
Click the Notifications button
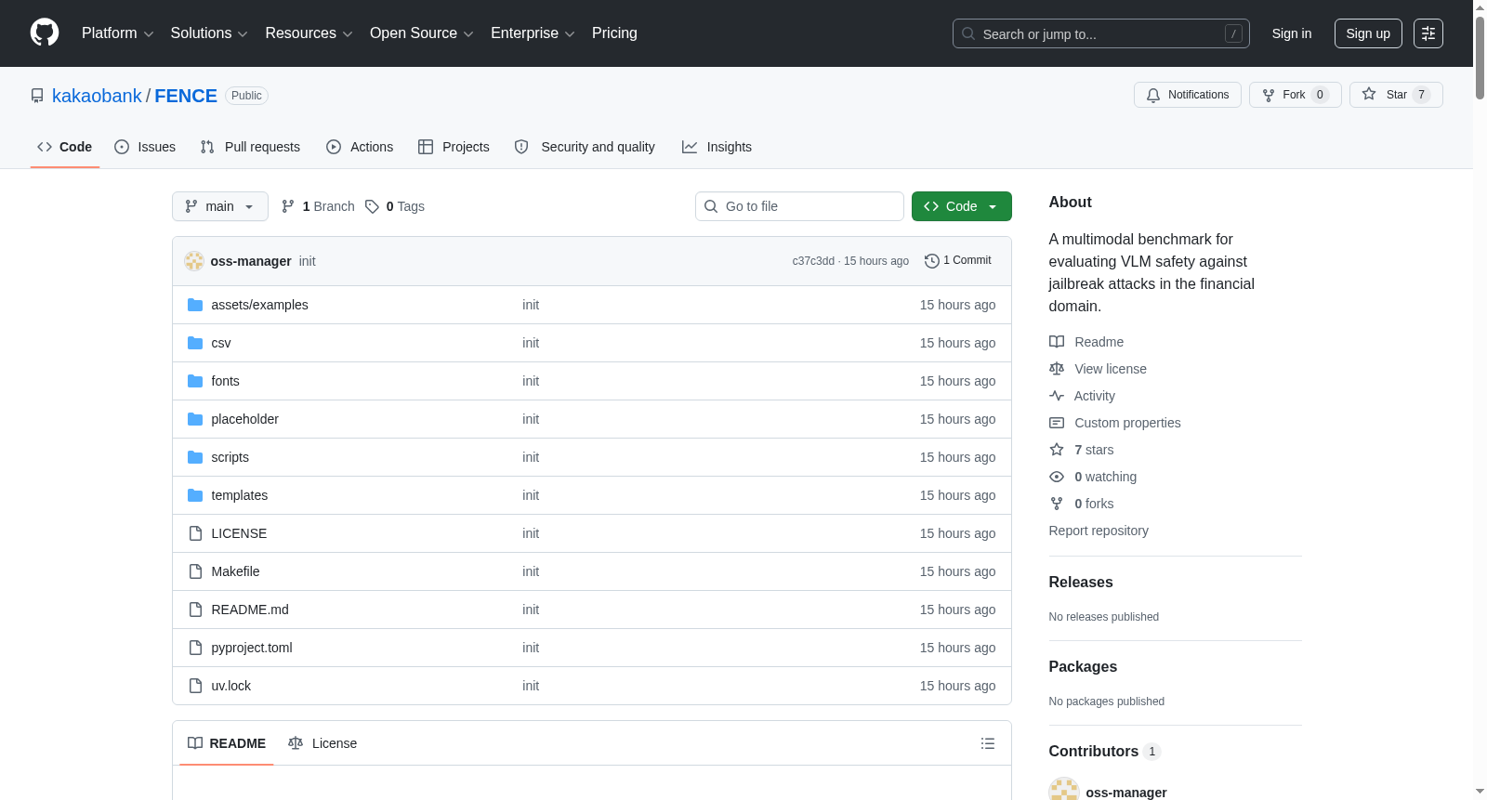tap(1188, 95)
